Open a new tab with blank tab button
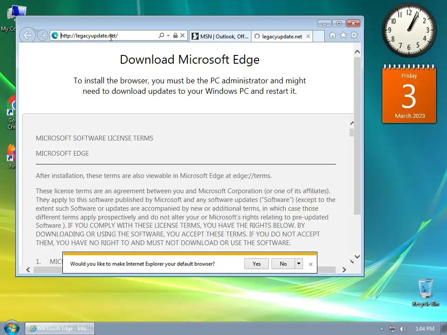Screen dimensions: 447x335 (x=318, y=37)
